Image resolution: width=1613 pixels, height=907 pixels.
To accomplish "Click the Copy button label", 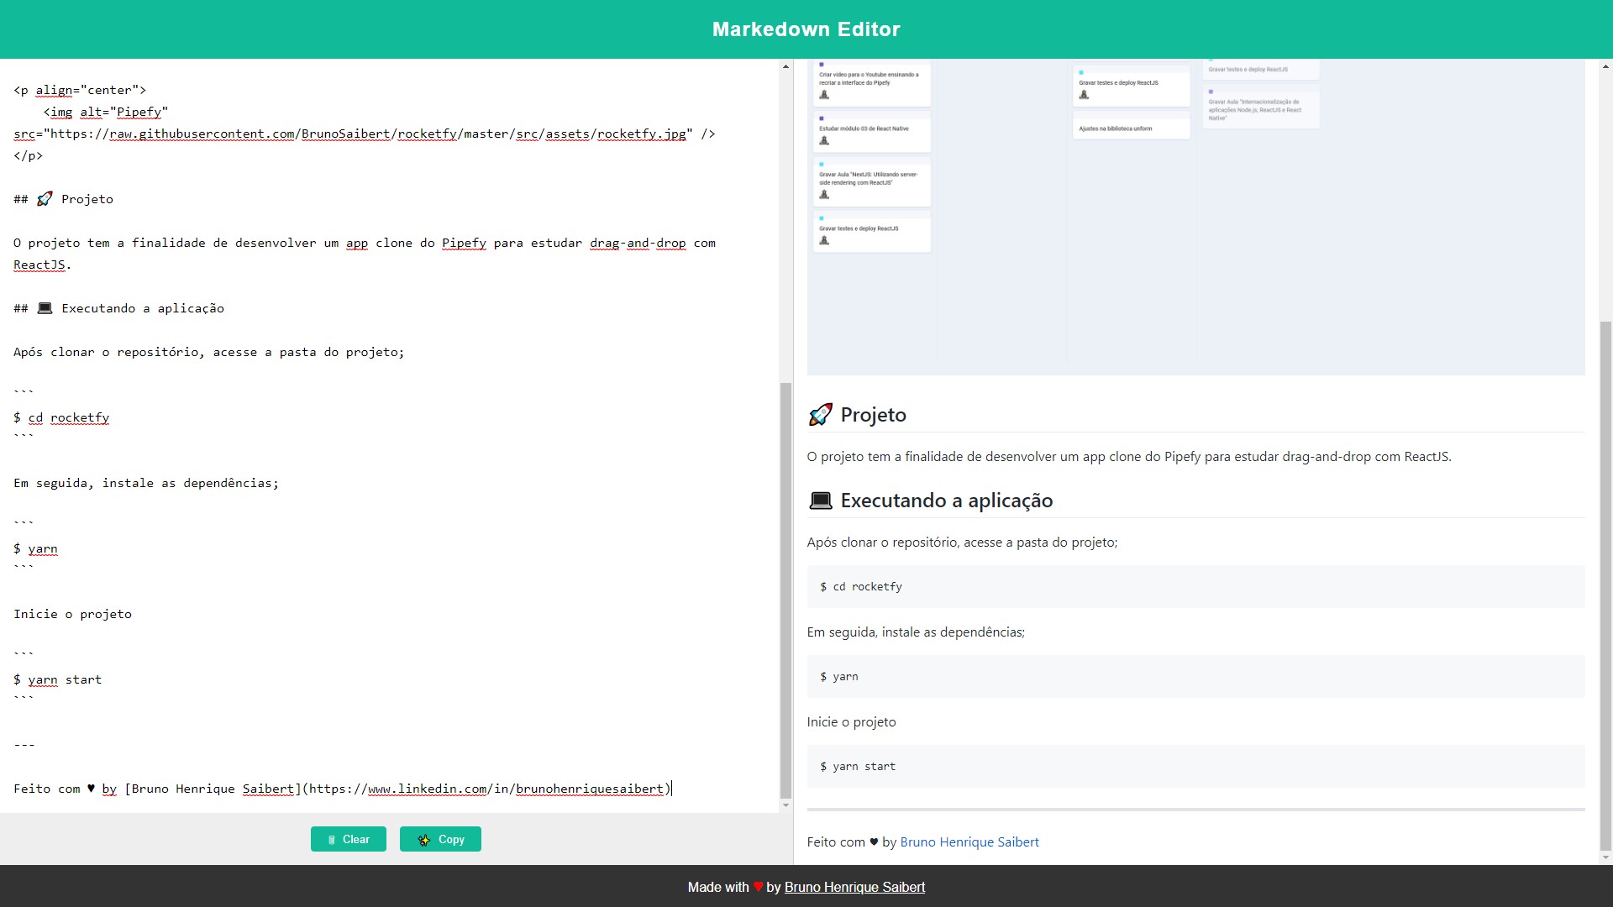I will click(x=451, y=840).
